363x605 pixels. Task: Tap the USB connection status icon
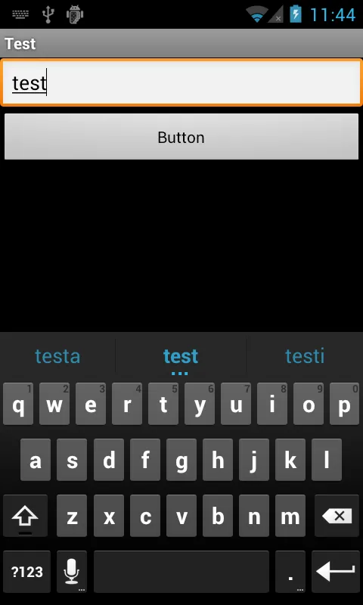(48, 14)
